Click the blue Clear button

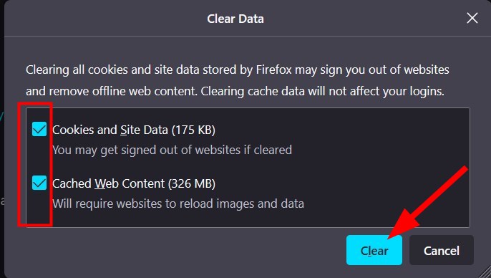[x=374, y=250]
